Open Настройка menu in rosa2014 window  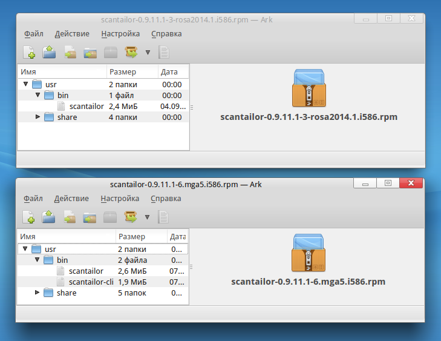point(120,34)
